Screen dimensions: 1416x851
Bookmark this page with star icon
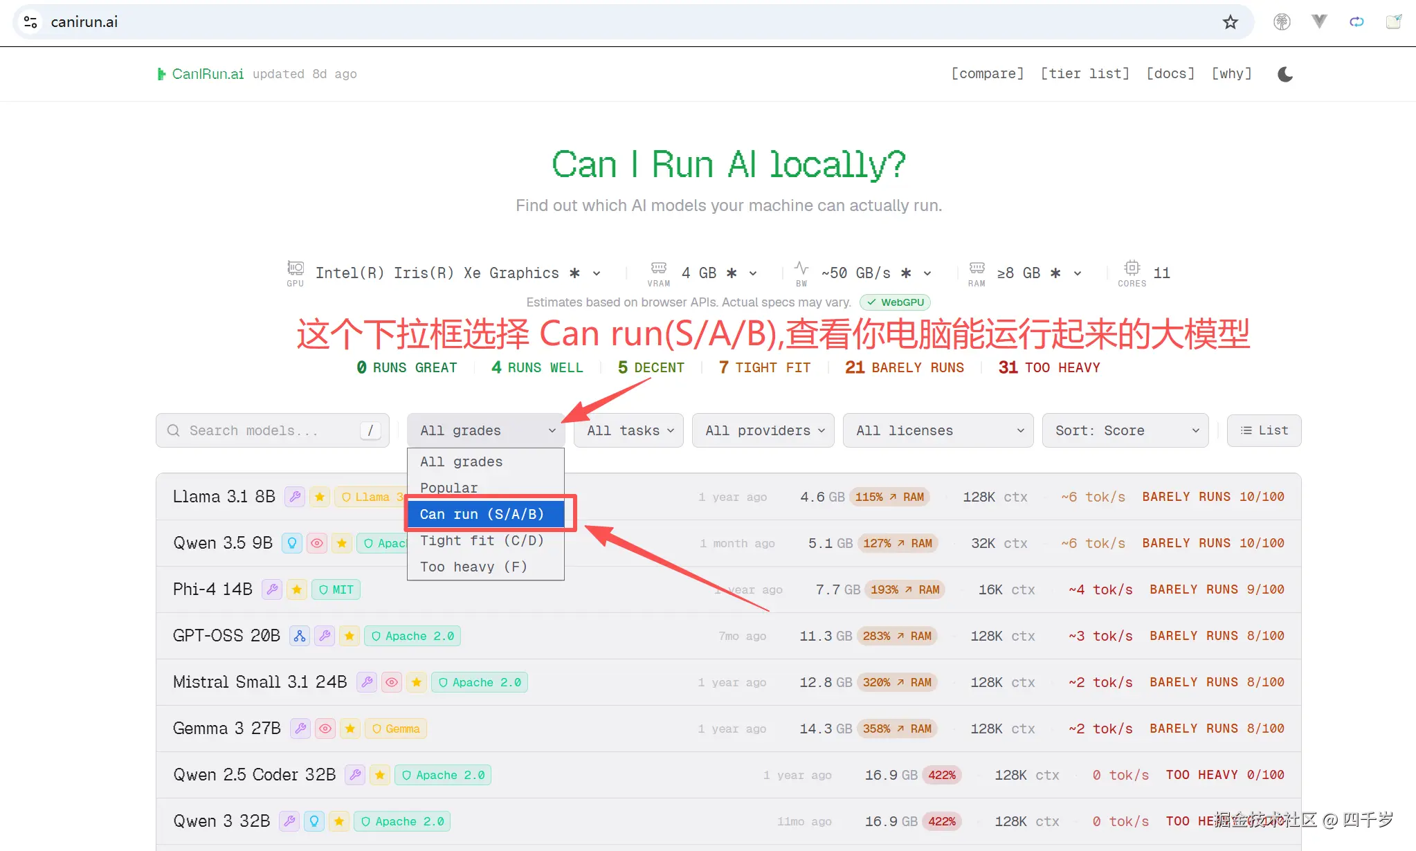click(x=1230, y=22)
